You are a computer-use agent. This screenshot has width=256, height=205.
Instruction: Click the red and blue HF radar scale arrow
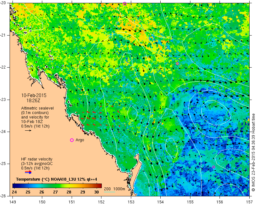28,172
